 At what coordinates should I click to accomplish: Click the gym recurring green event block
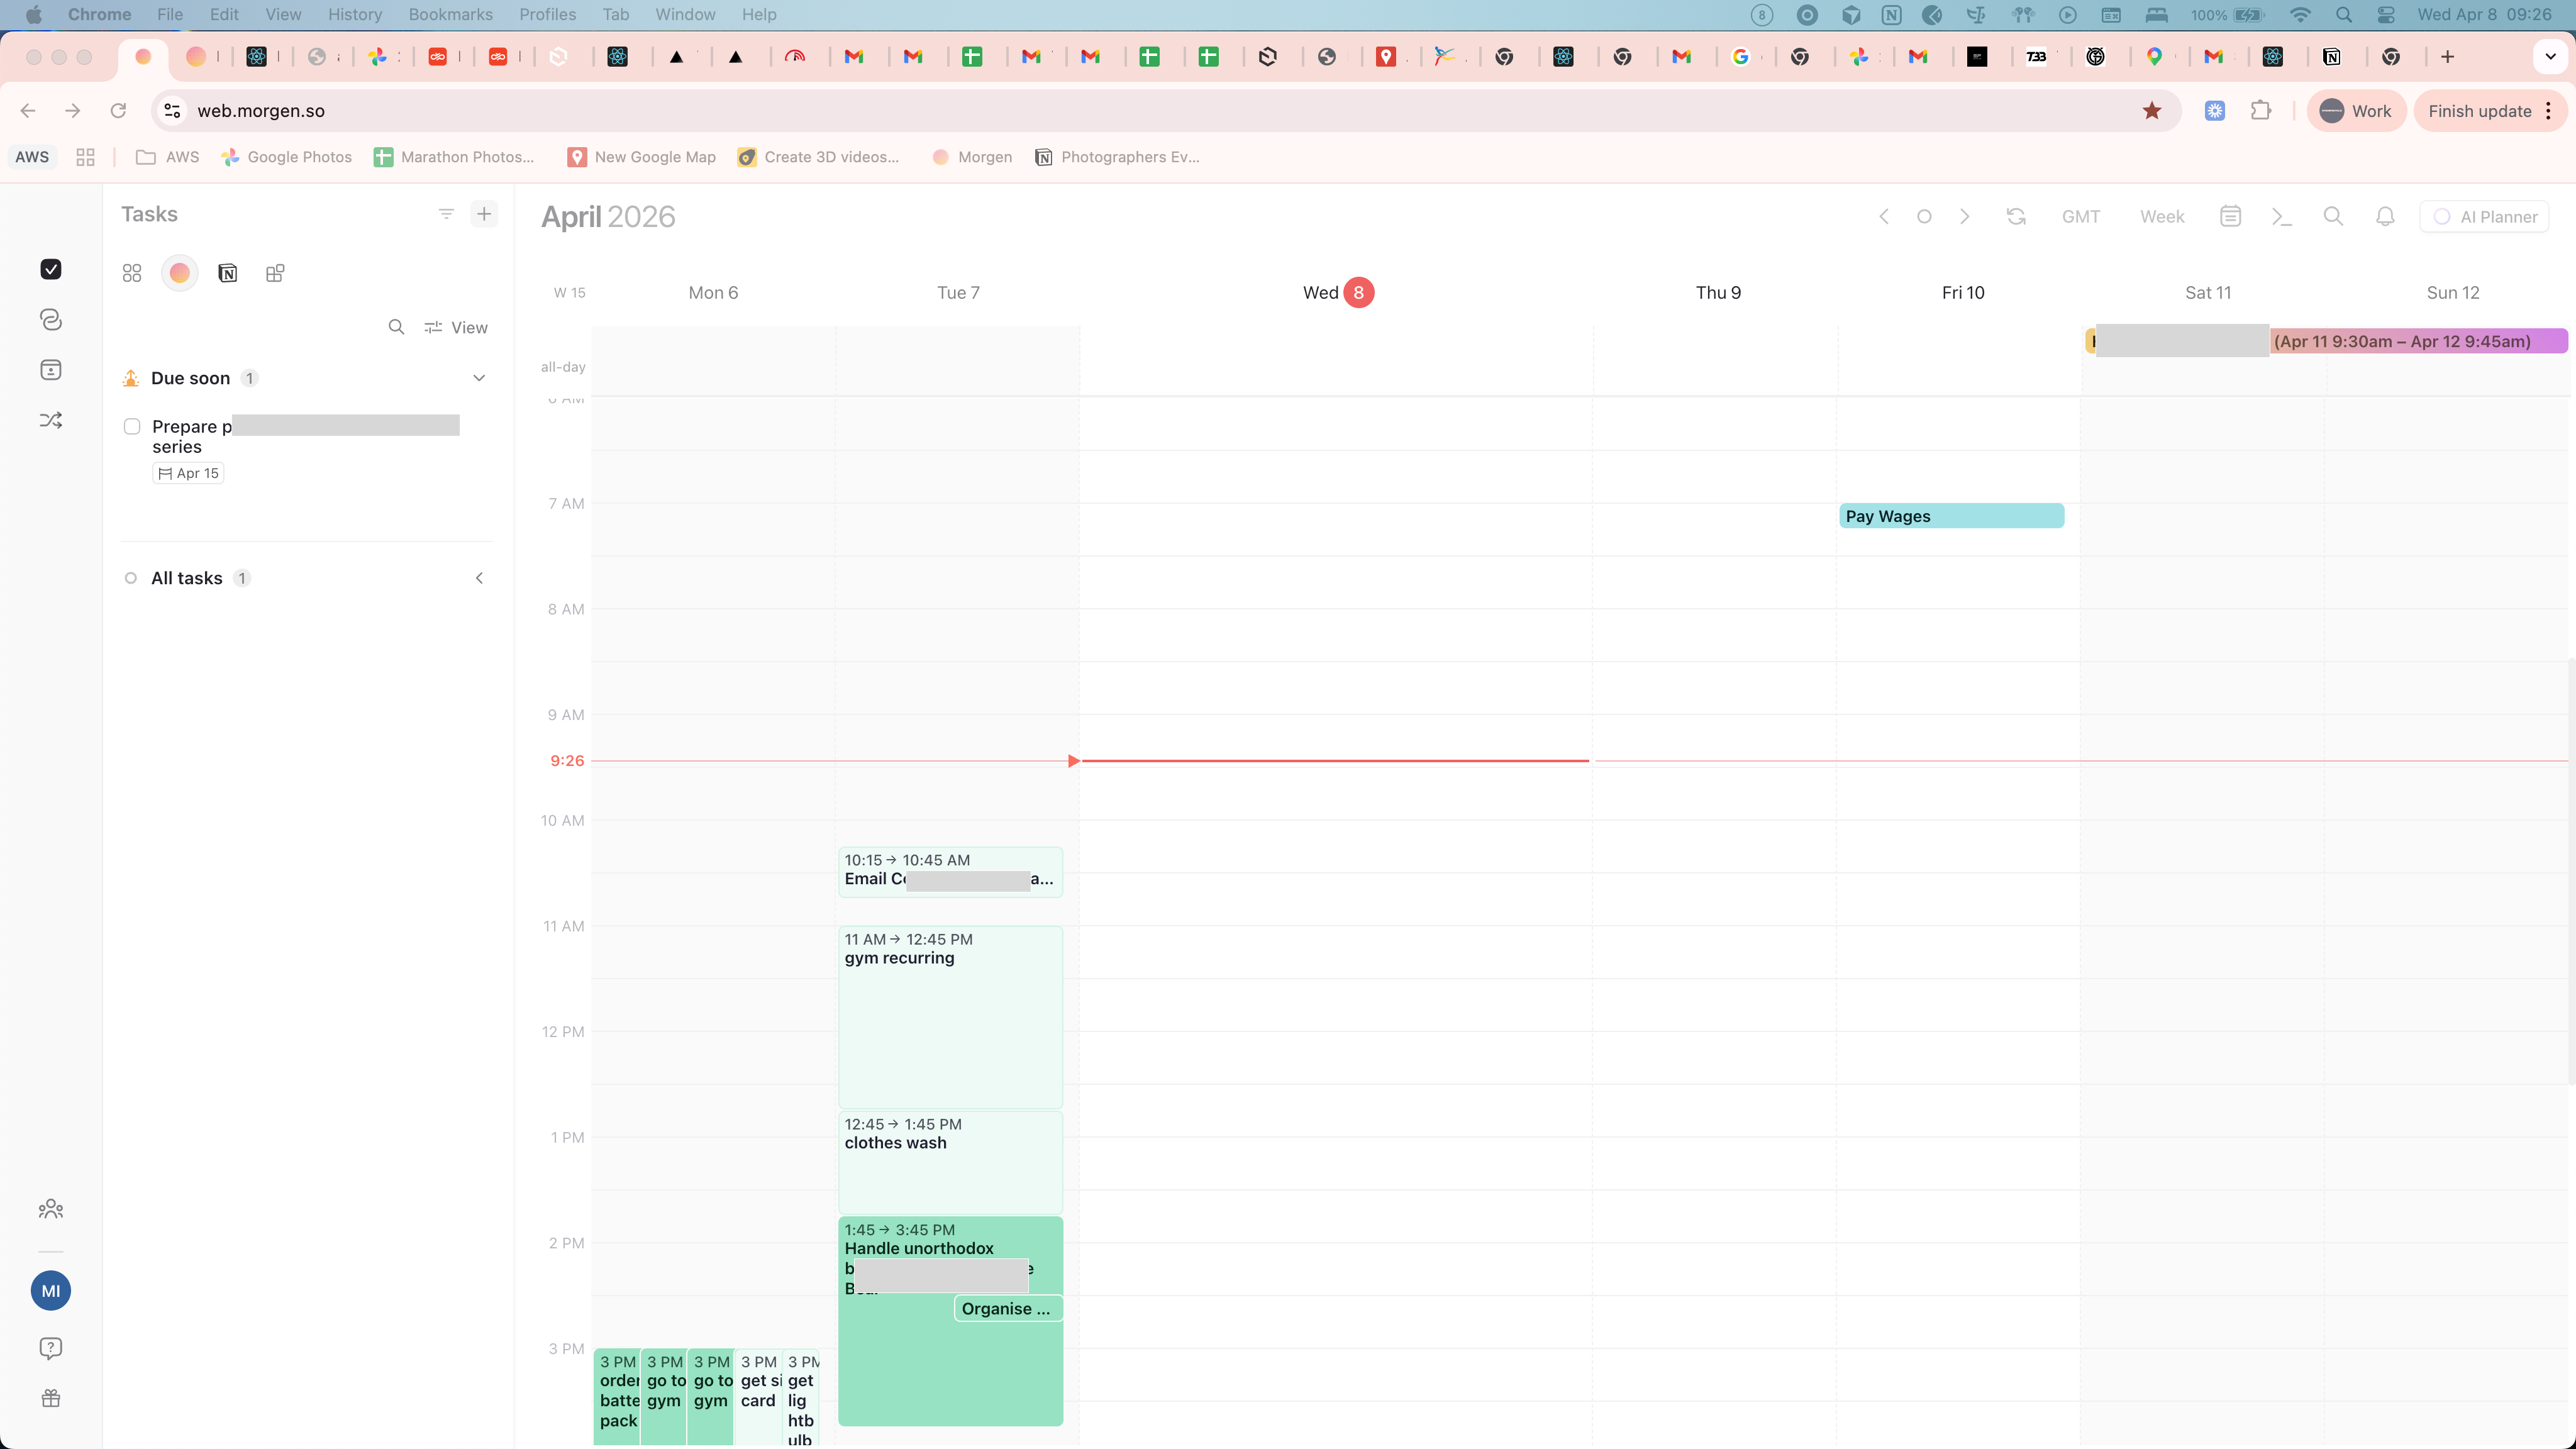tap(950, 1016)
